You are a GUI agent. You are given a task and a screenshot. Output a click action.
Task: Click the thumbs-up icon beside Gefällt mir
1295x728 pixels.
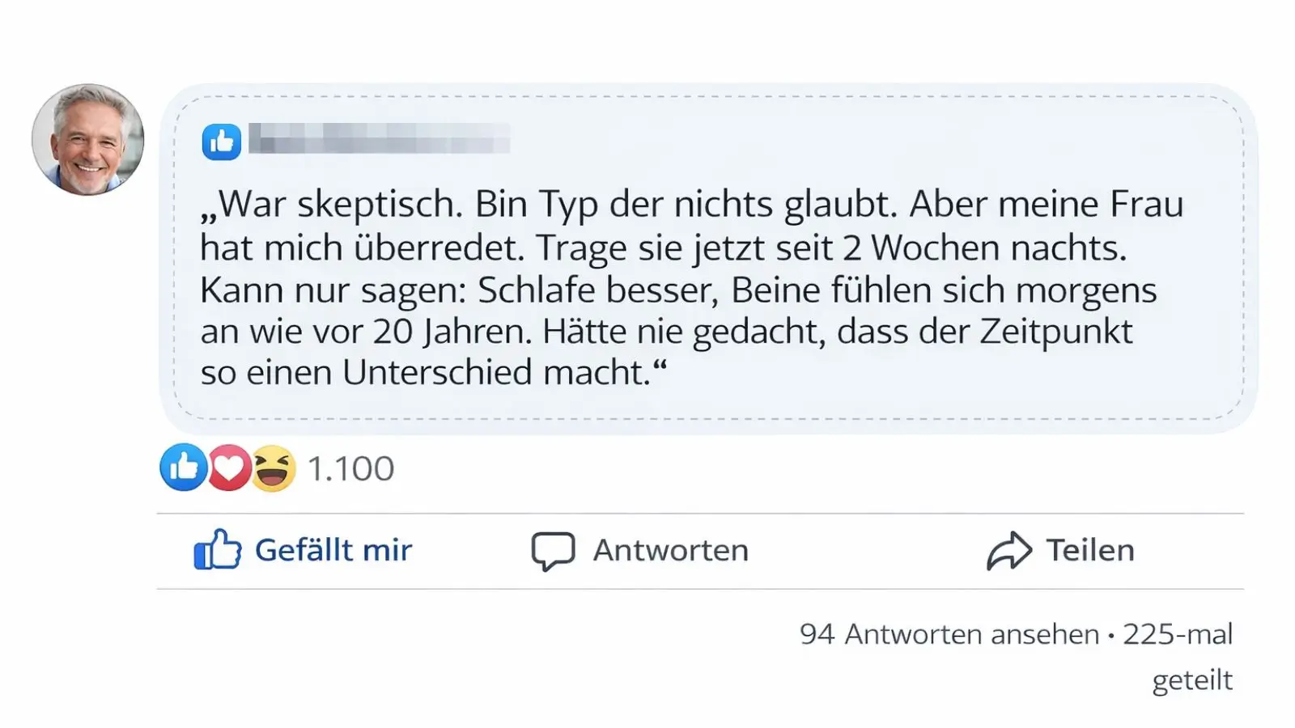217,550
